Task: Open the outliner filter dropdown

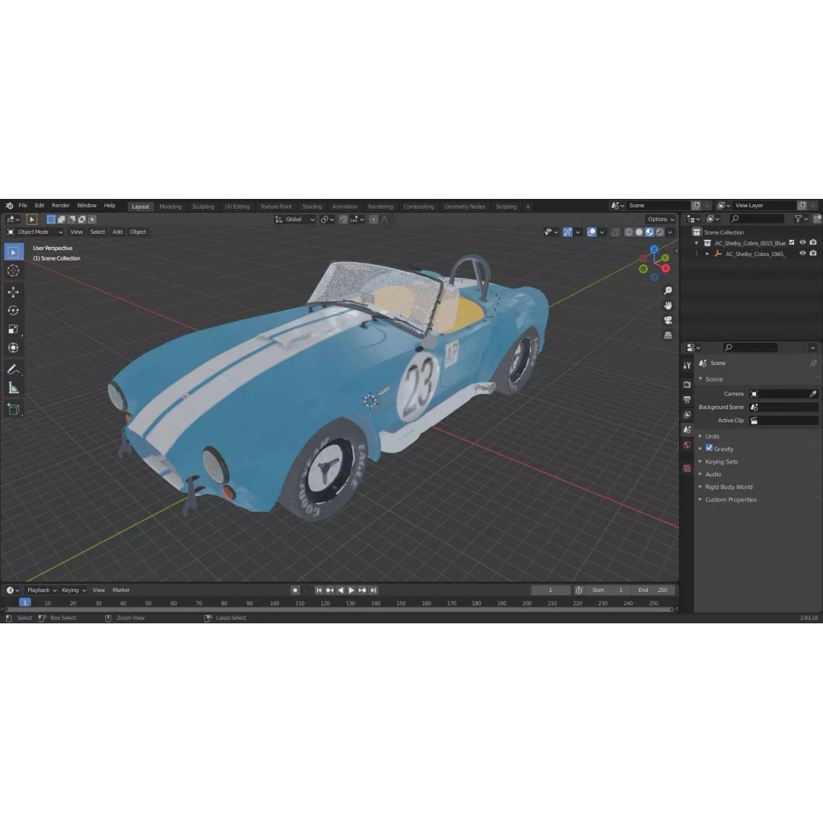Action: coord(801,219)
